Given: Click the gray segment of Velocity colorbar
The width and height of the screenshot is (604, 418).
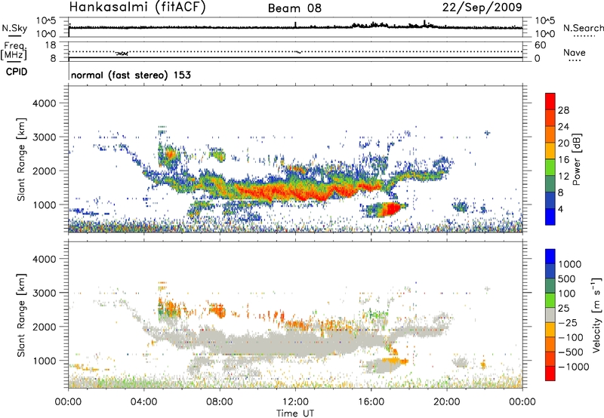Looking at the screenshot, I should tap(550, 315).
